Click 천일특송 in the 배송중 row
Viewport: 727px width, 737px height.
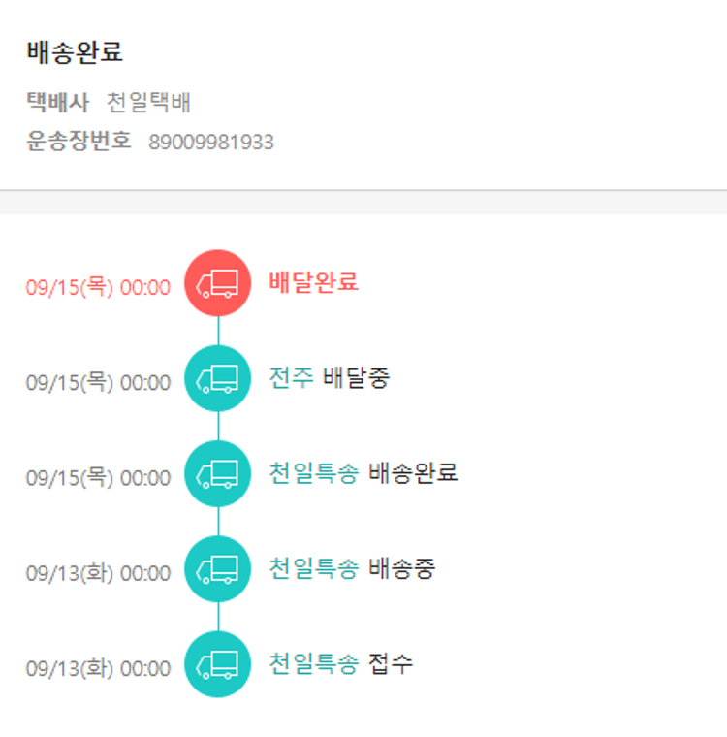(x=313, y=568)
